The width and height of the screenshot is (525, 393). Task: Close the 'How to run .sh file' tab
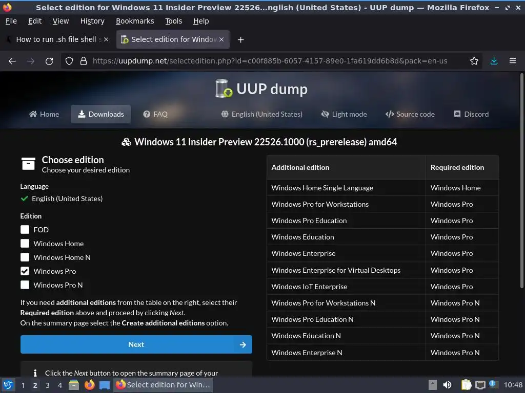106,39
